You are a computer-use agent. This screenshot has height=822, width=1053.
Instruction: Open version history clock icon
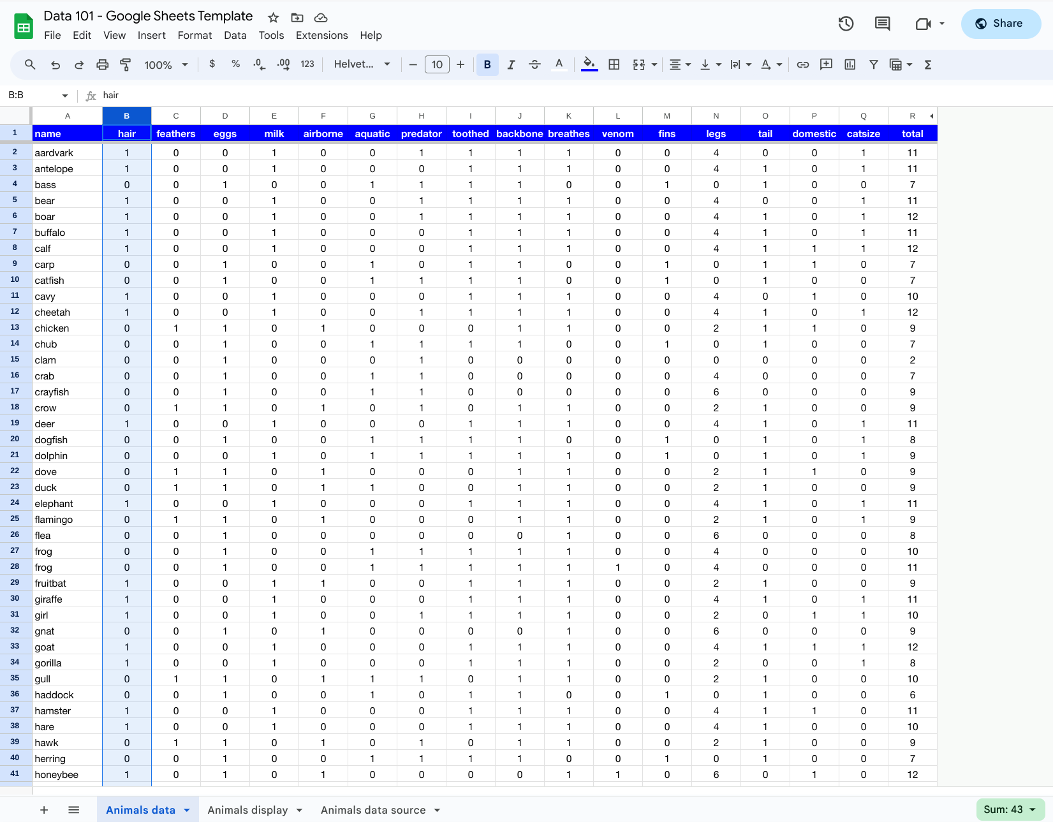pyautogui.click(x=846, y=24)
